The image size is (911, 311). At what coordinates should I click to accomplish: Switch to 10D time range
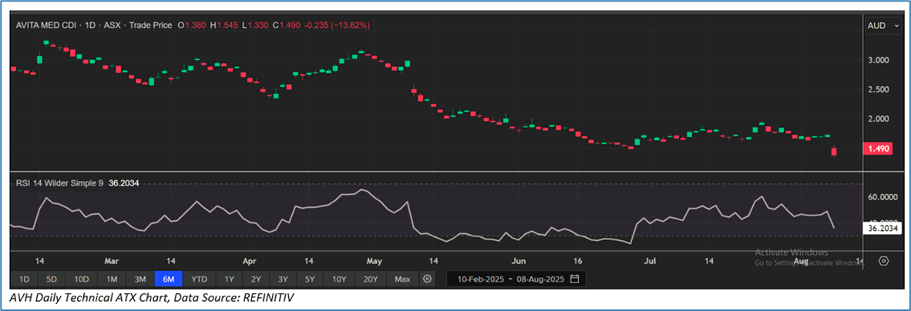coord(81,279)
